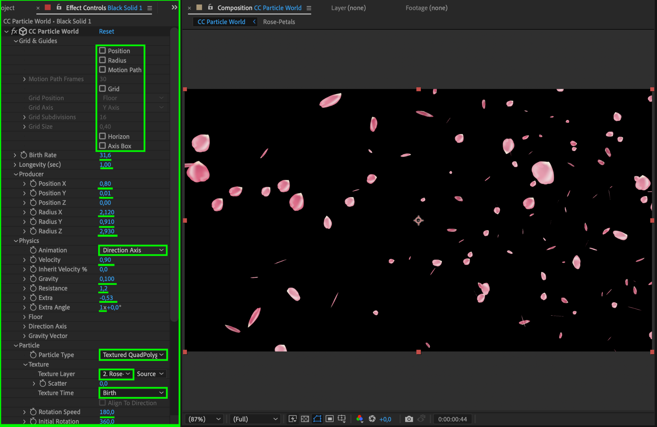Collapse the Producer property group

tap(16, 174)
